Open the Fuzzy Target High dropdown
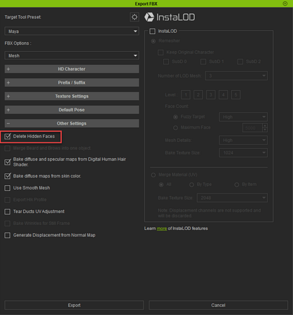Viewport: 293px width, 315px height. (243, 117)
